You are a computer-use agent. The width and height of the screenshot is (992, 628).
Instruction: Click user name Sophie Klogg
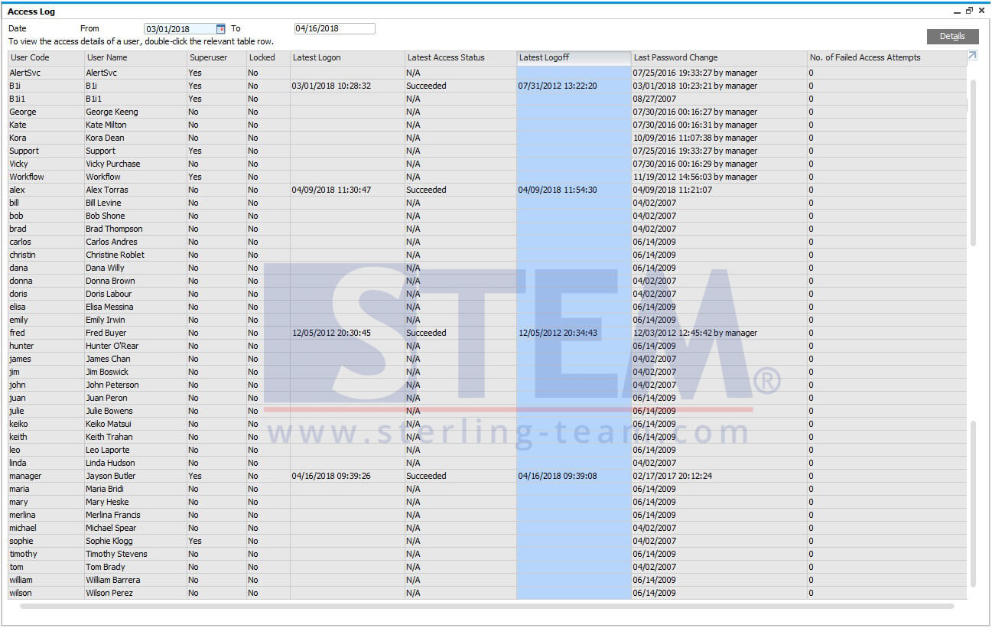[109, 541]
